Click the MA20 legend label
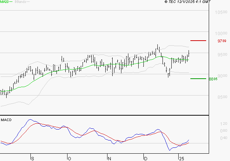Screen dimensions: 230x161 point(4,2)
